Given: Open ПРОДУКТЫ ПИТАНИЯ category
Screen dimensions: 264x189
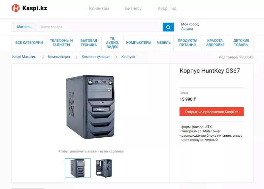Looking at the screenshot, I should point(187,43).
